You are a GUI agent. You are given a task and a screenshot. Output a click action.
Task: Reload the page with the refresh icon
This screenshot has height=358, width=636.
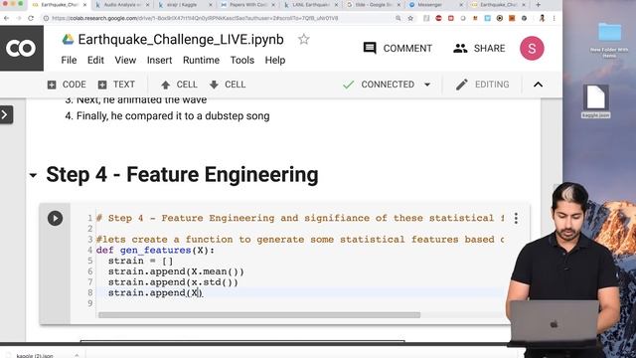(31, 18)
